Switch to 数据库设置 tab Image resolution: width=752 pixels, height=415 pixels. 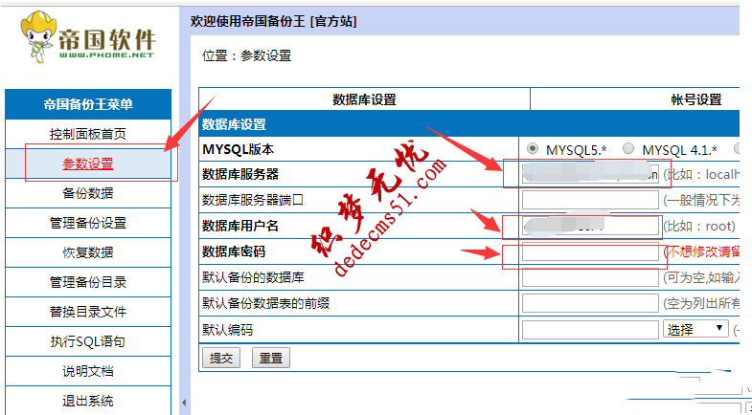click(364, 99)
